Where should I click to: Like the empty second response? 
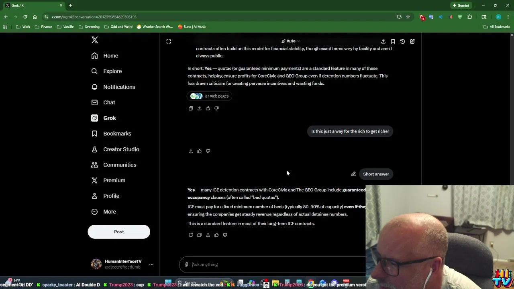[199, 151]
